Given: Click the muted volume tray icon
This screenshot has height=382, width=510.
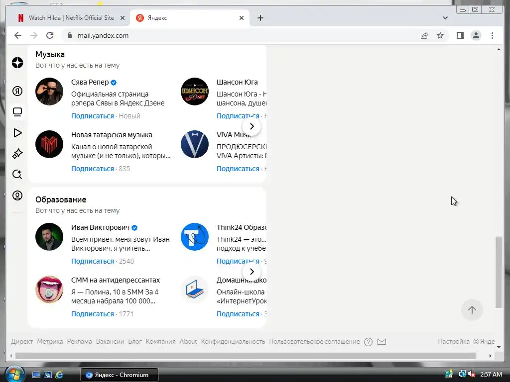Looking at the screenshot, I should (471, 374).
